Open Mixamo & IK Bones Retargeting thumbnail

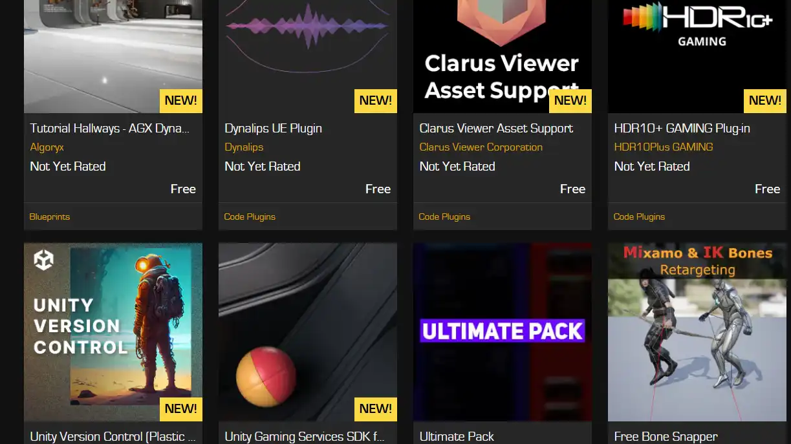697,332
